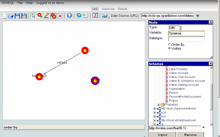Screen dimensions: 220x137
Task: Open the File menu
Action: point(20,3)
